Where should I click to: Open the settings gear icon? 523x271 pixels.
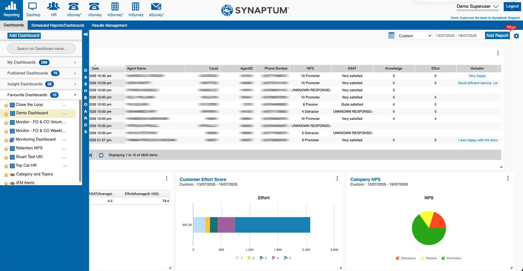pos(516,36)
